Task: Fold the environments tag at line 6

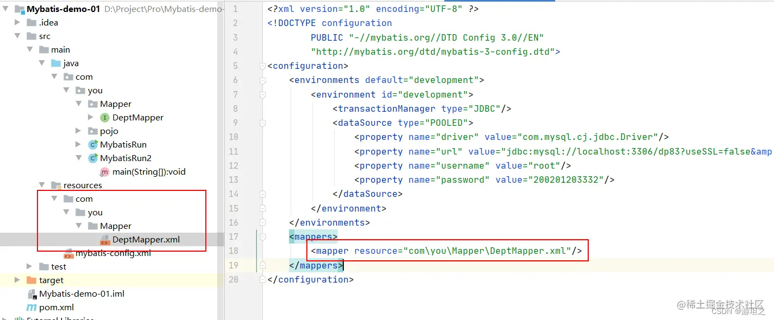Action: pos(262,80)
